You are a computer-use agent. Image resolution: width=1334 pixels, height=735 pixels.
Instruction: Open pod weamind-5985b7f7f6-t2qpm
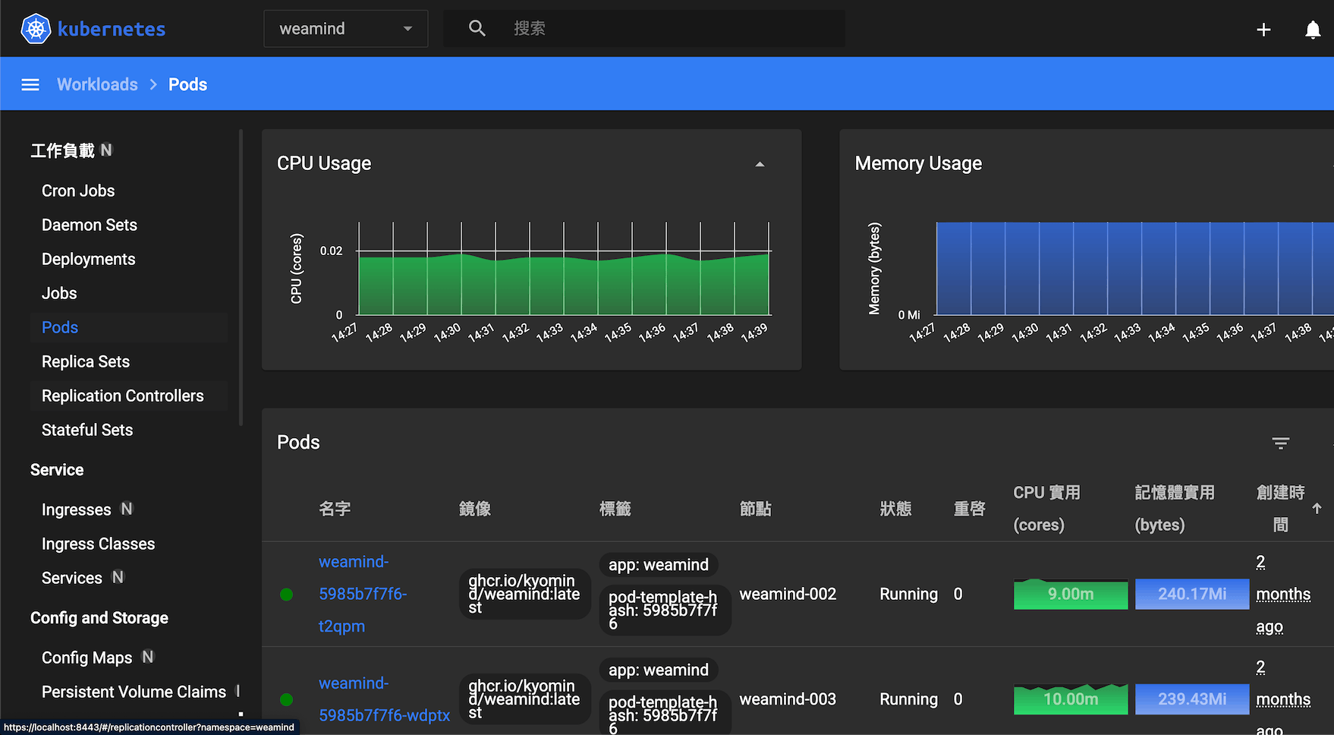[363, 594]
